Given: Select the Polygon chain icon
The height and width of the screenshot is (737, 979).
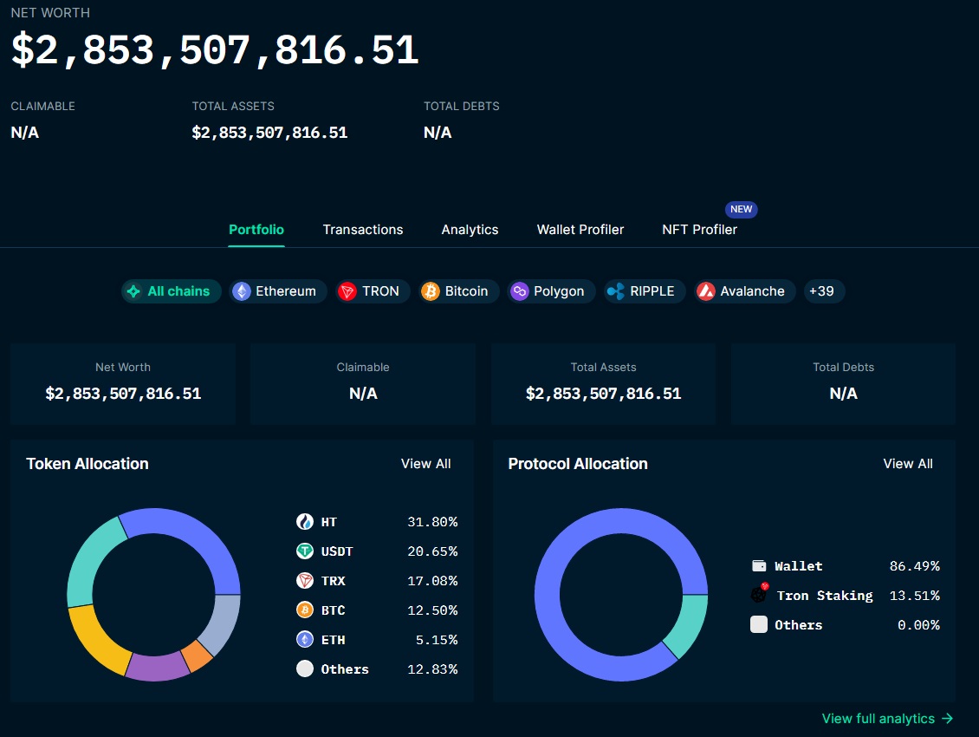Looking at the screenshot, I should 520,291.
